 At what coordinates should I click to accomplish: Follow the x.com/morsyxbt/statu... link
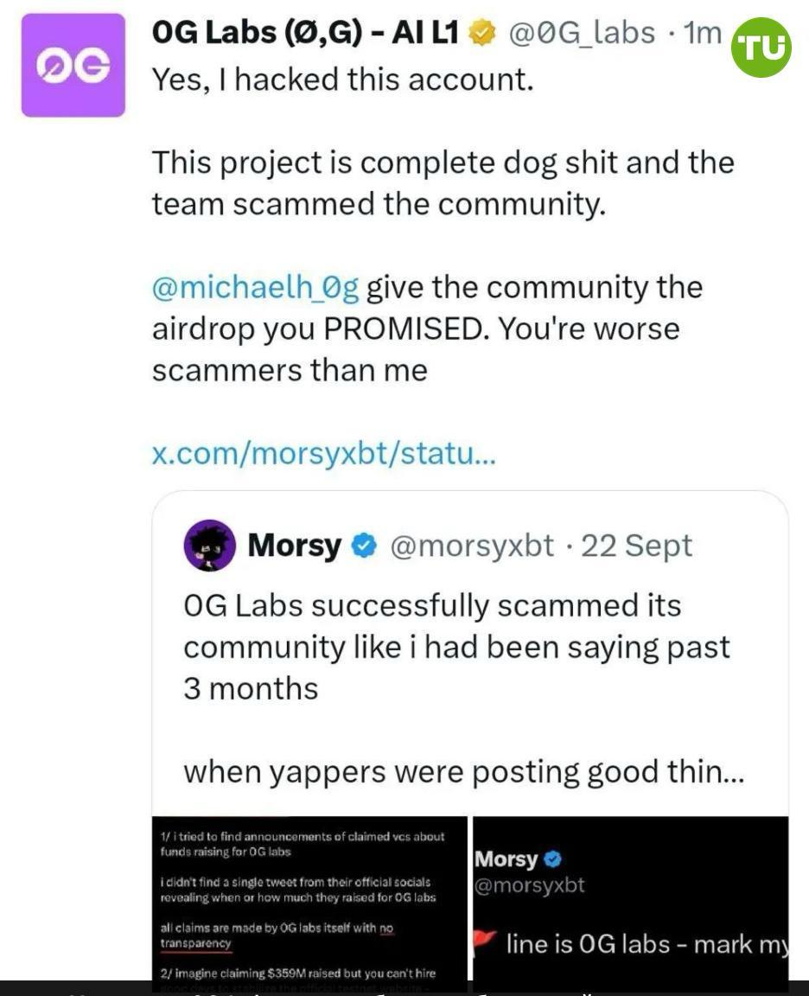pos(323,452)
